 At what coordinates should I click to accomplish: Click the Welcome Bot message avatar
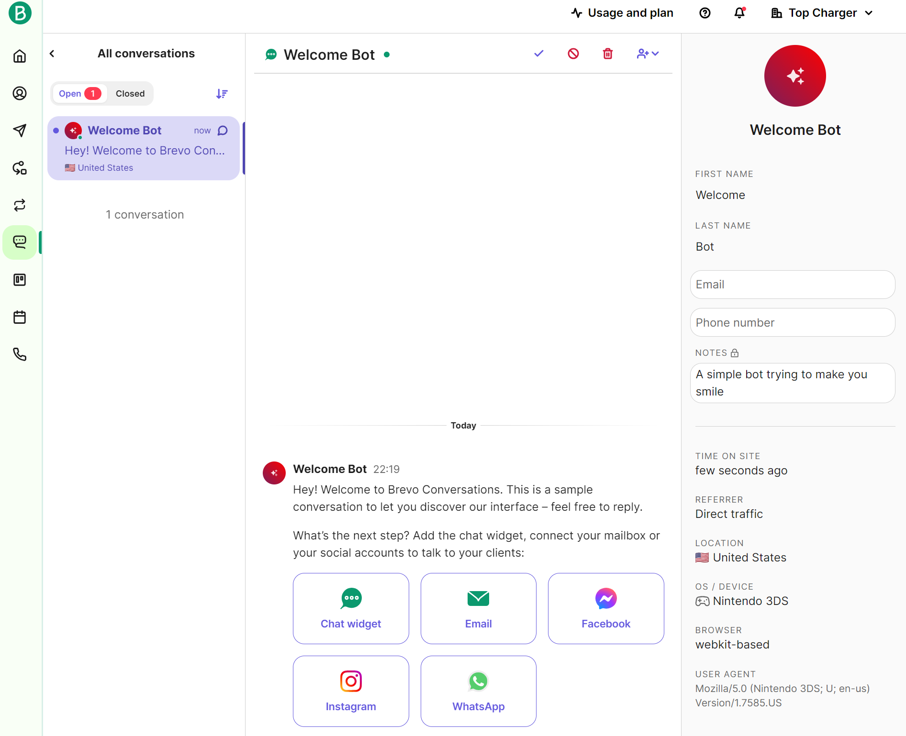point(274,473)
